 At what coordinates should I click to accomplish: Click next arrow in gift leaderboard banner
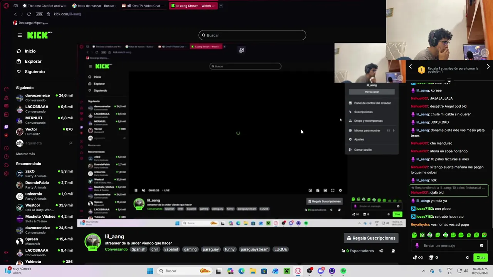pos(488,67)
